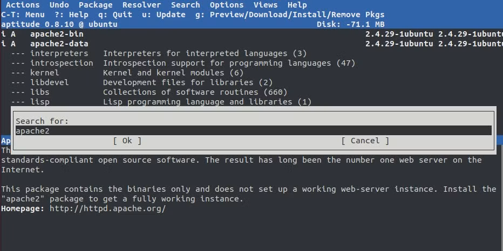Open the Actions menu

tap(23, 5)
